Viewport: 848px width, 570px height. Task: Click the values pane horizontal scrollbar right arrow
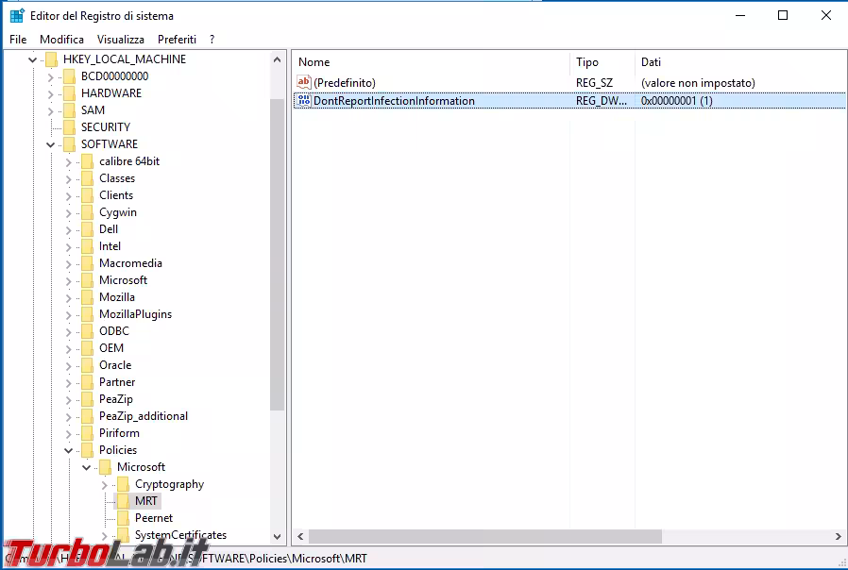tap(839, 536)
